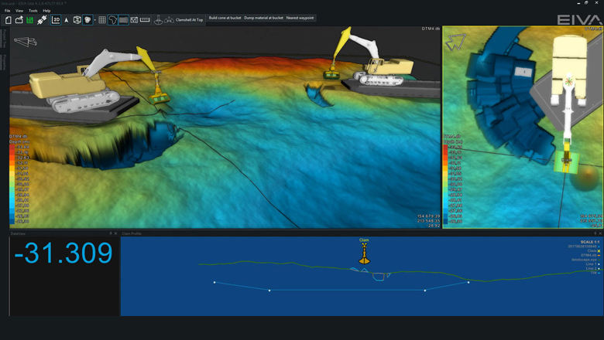Toggle the 2D view mode button
This screenshot has width=604, height=340.
[56, 19]
